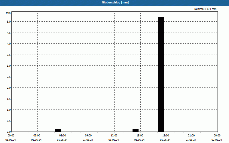Click the 03:00 time label on the x-axis

coord(37,136)
